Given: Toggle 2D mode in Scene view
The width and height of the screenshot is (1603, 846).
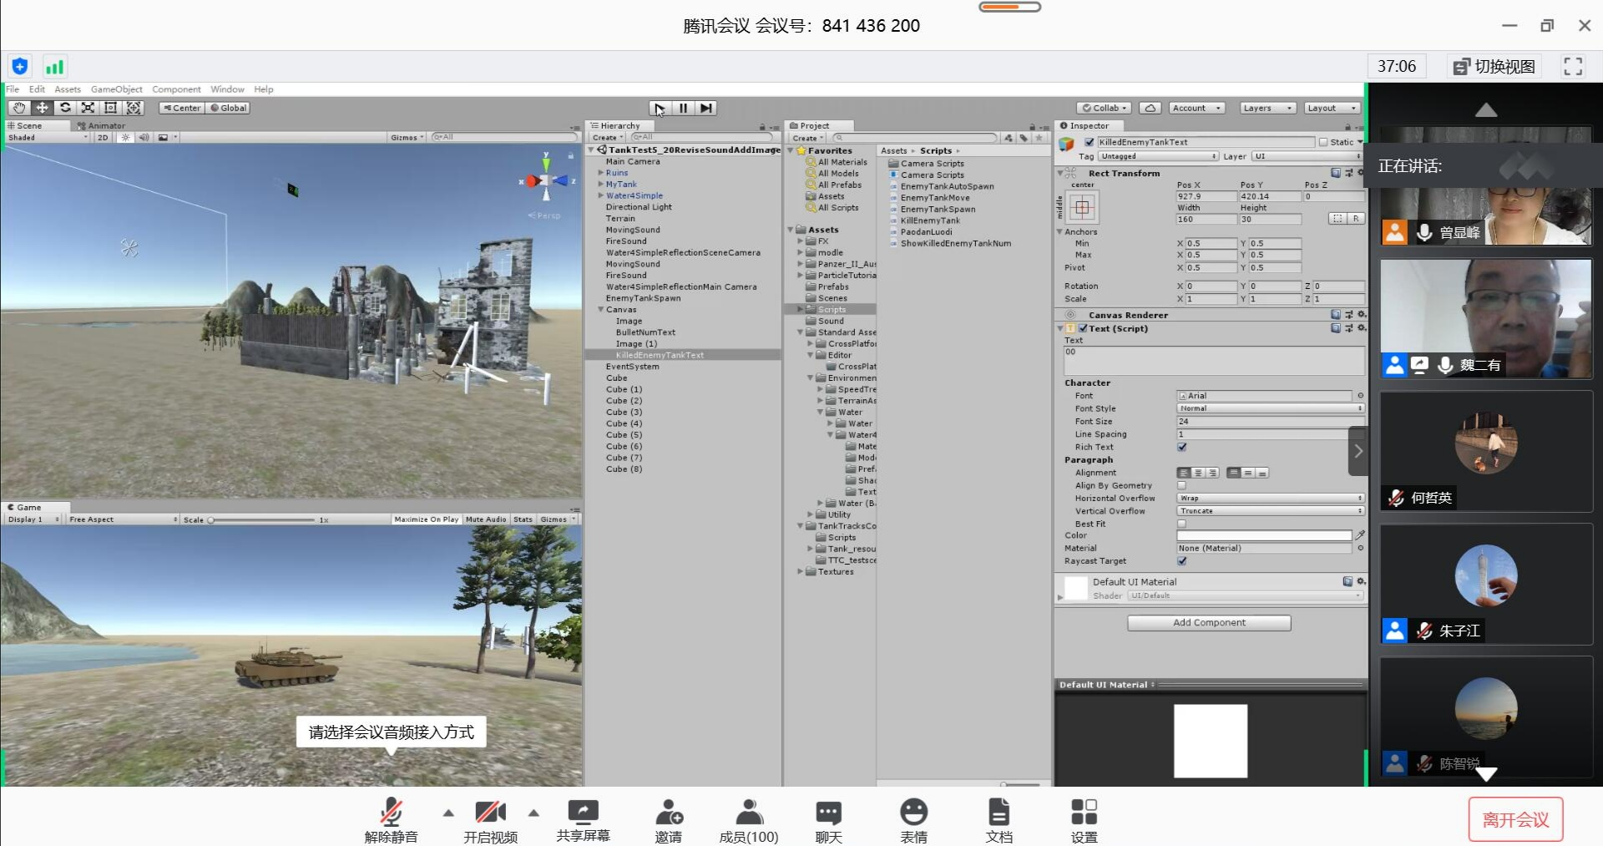Looking at the screenshot, I should coord(103,137).
